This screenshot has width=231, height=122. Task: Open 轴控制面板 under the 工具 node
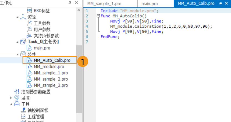[x=38, y=110]
